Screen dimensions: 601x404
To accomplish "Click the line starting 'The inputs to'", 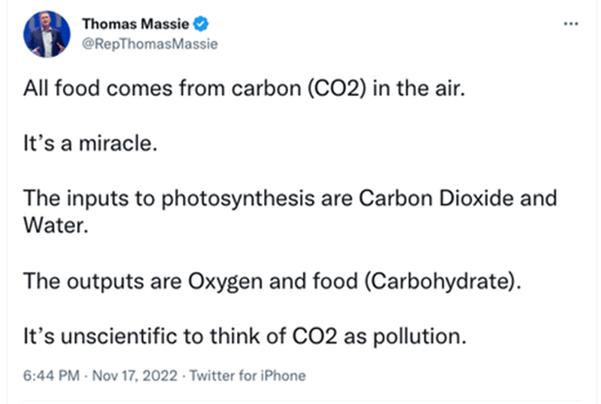I will (290, 199).
